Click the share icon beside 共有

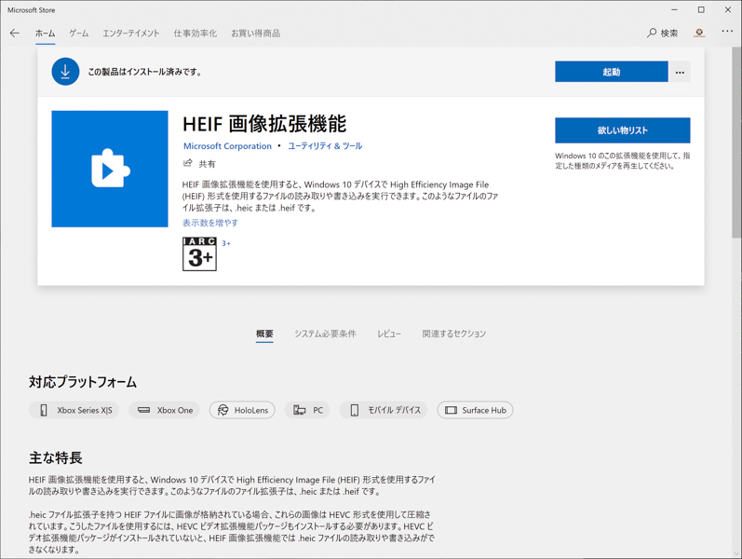pos(188,163)
